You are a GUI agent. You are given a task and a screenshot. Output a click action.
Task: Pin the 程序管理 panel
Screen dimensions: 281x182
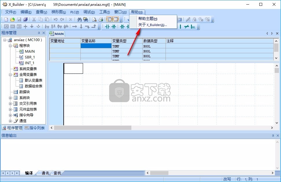(x=39, y=33)
